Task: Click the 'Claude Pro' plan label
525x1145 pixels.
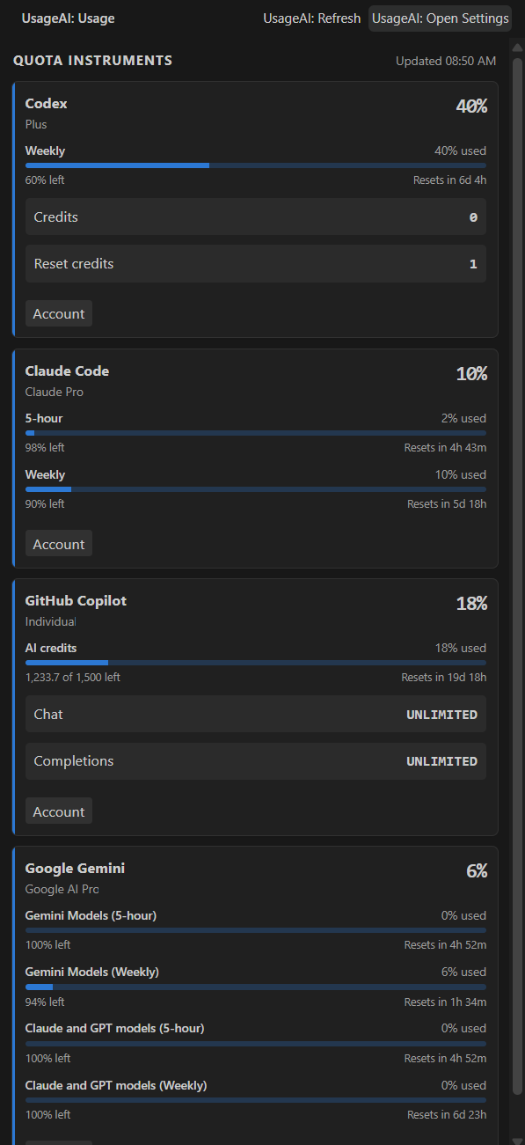Action: [55, 392]
